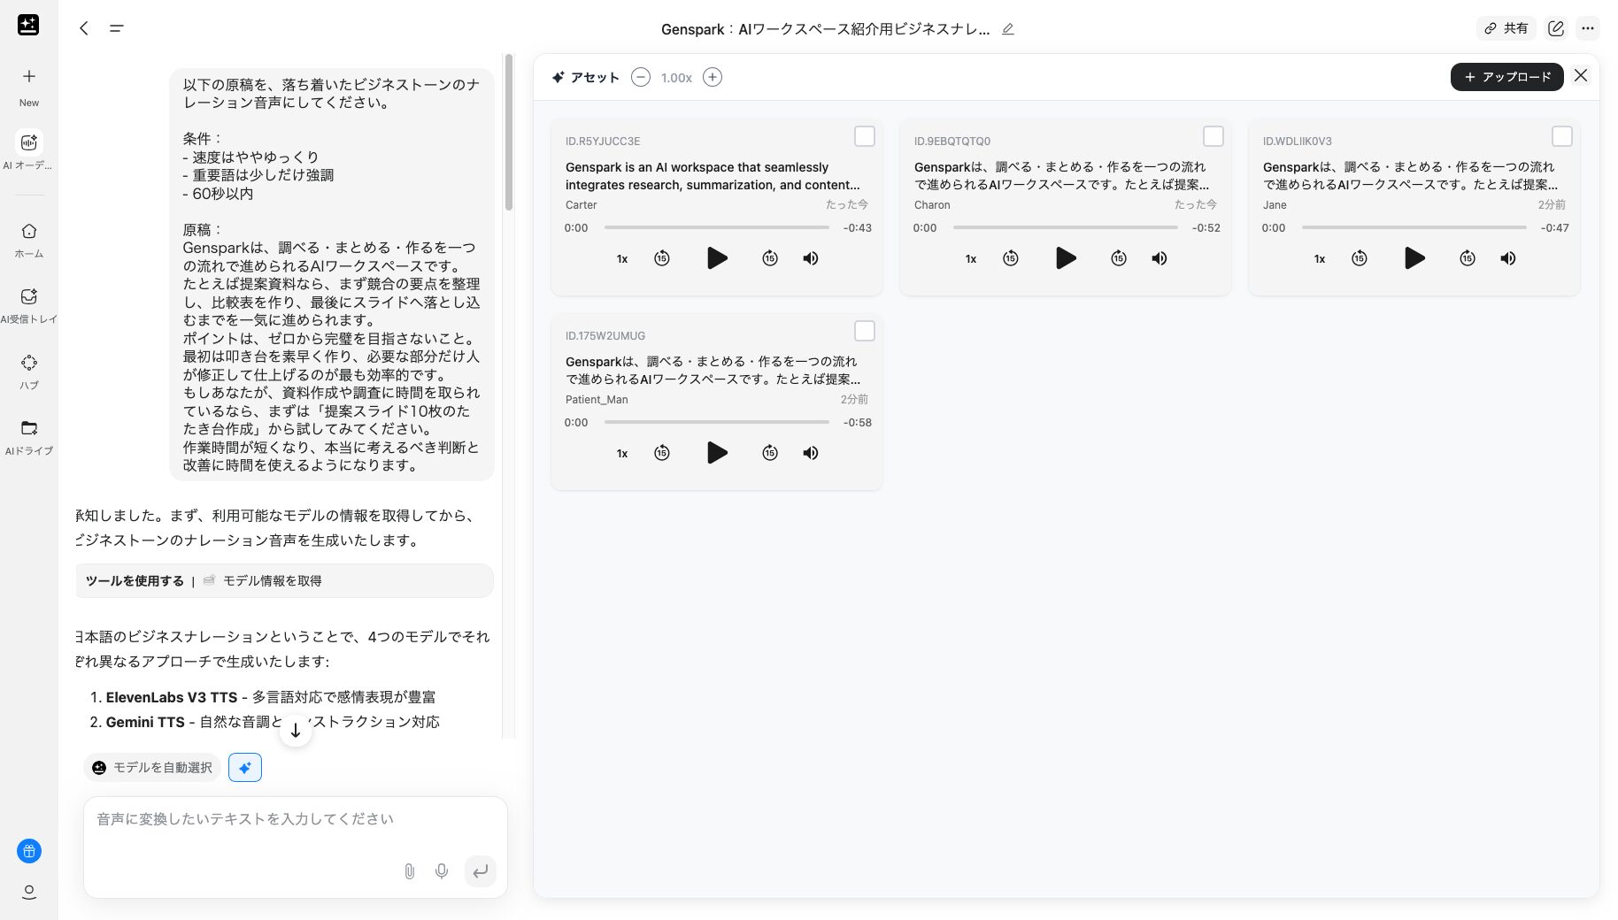Open the three-dot more options menu
This screenshot has width=1618, height=920.
[1587, 28]
